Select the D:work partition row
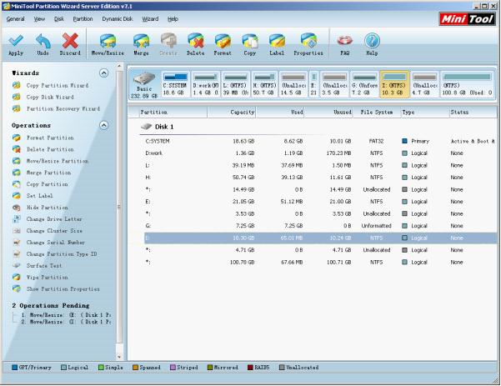The width and height of the screenshot is (501, 386). click(x=320, y=153)
